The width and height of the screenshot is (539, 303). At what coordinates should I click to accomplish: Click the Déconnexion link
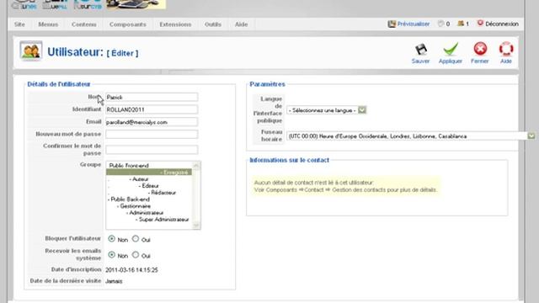click(x=502, y=24)
